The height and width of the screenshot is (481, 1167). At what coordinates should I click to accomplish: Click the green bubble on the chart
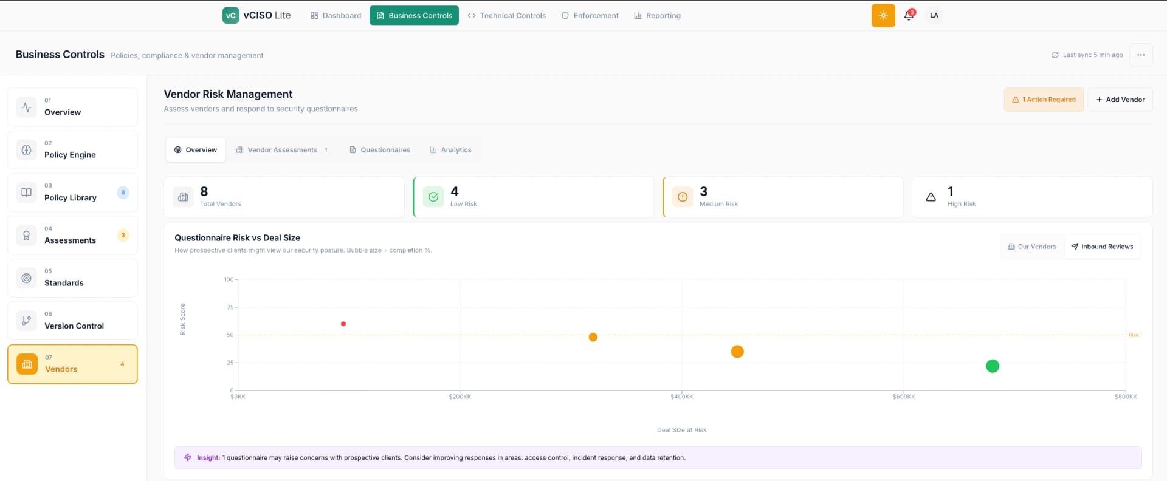pos(993,366)
